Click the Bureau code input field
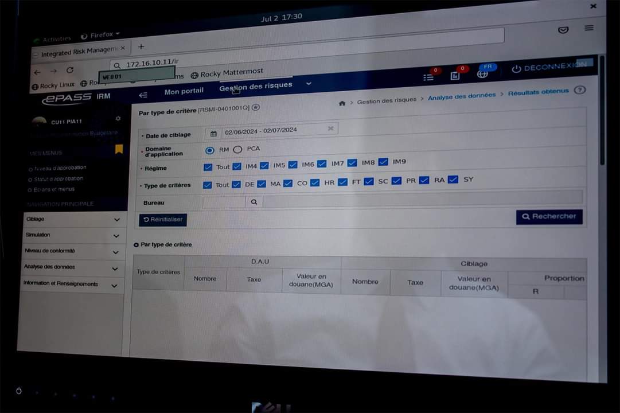 click(x=224, y=202)
